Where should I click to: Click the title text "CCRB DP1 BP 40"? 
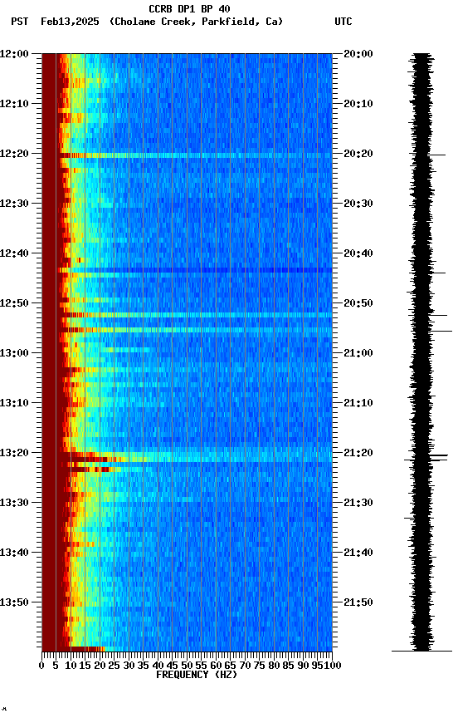click(189, 8)
